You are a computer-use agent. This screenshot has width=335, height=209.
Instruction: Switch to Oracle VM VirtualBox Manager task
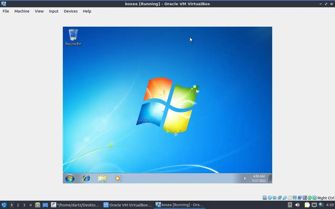coord(127,205)
